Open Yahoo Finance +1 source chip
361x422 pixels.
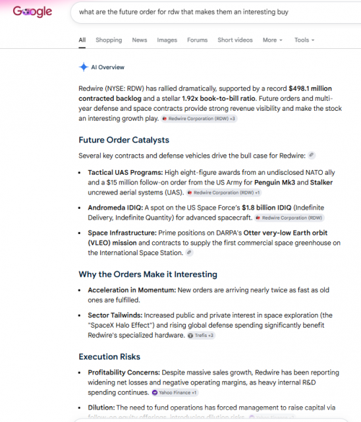pyautogui.click(x=175, y=393)
